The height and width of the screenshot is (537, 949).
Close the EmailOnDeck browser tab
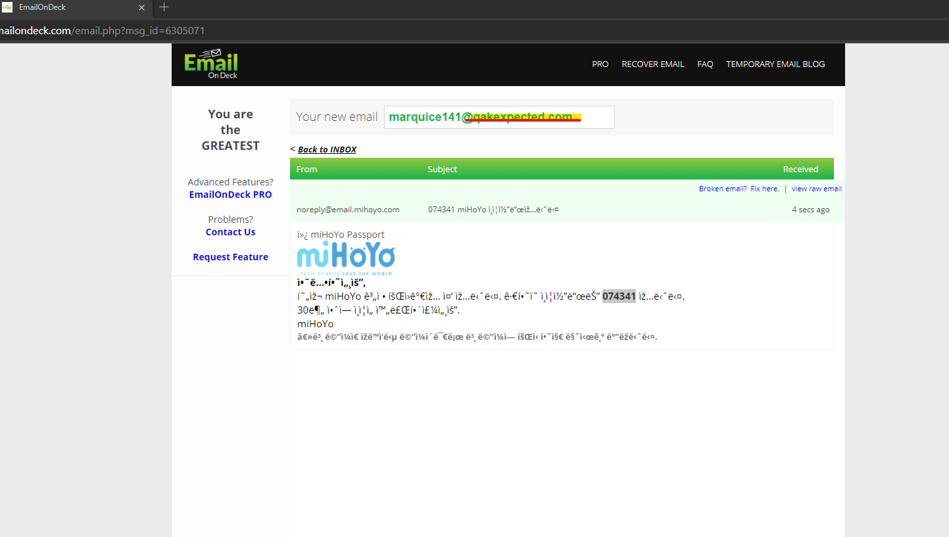click(142, 7)
